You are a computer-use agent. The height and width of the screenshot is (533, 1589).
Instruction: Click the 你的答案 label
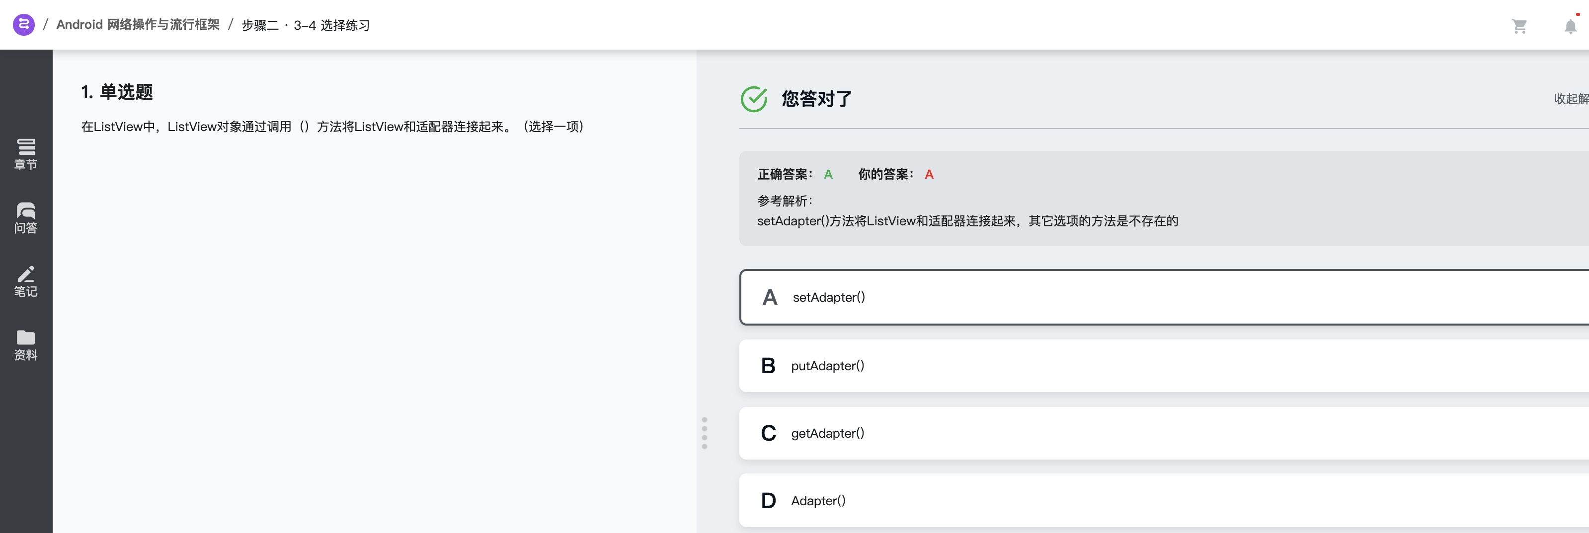point(886,174)
